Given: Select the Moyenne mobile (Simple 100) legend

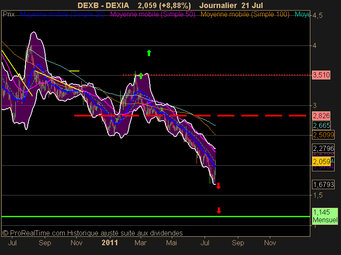Looking at the screenshot, I should tap(245, 14).
